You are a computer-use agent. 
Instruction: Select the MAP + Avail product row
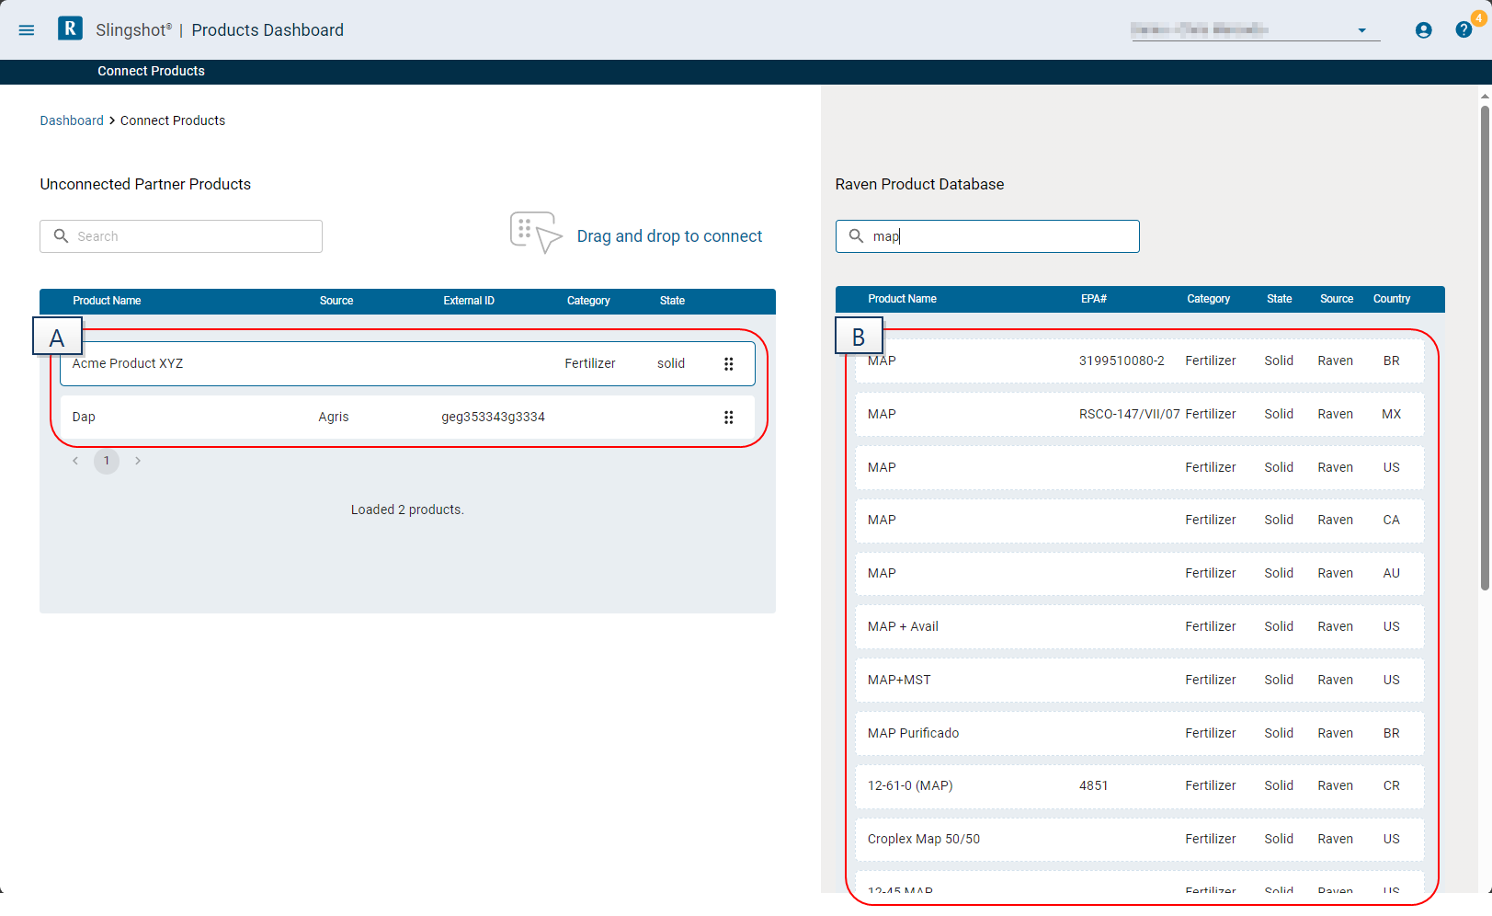click(1139, 627)
